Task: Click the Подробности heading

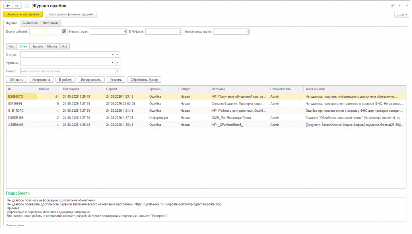Action: point(18,193)
